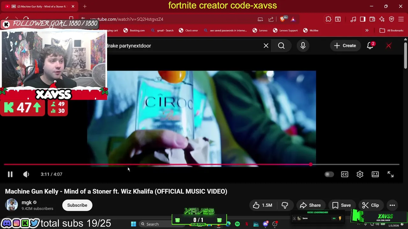408x229 pixels.
Task: Click the YouTube search magnifier button
Action: pyautogui.click(x=281, y=46)
